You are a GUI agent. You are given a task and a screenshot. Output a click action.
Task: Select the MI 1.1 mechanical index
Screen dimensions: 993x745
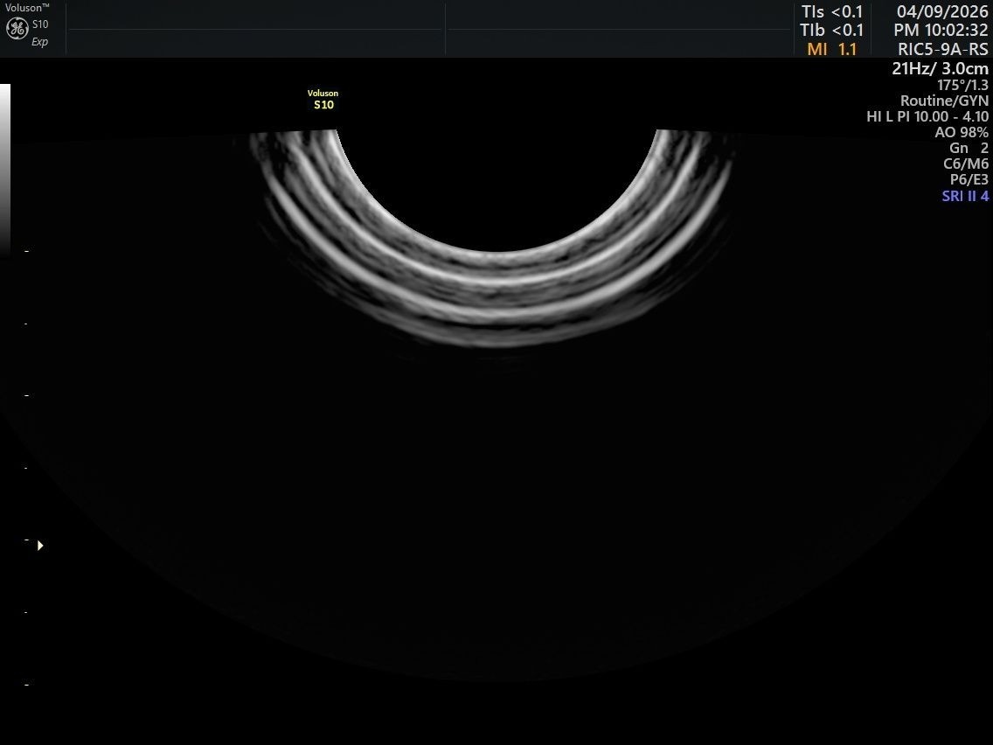(831, 49)
